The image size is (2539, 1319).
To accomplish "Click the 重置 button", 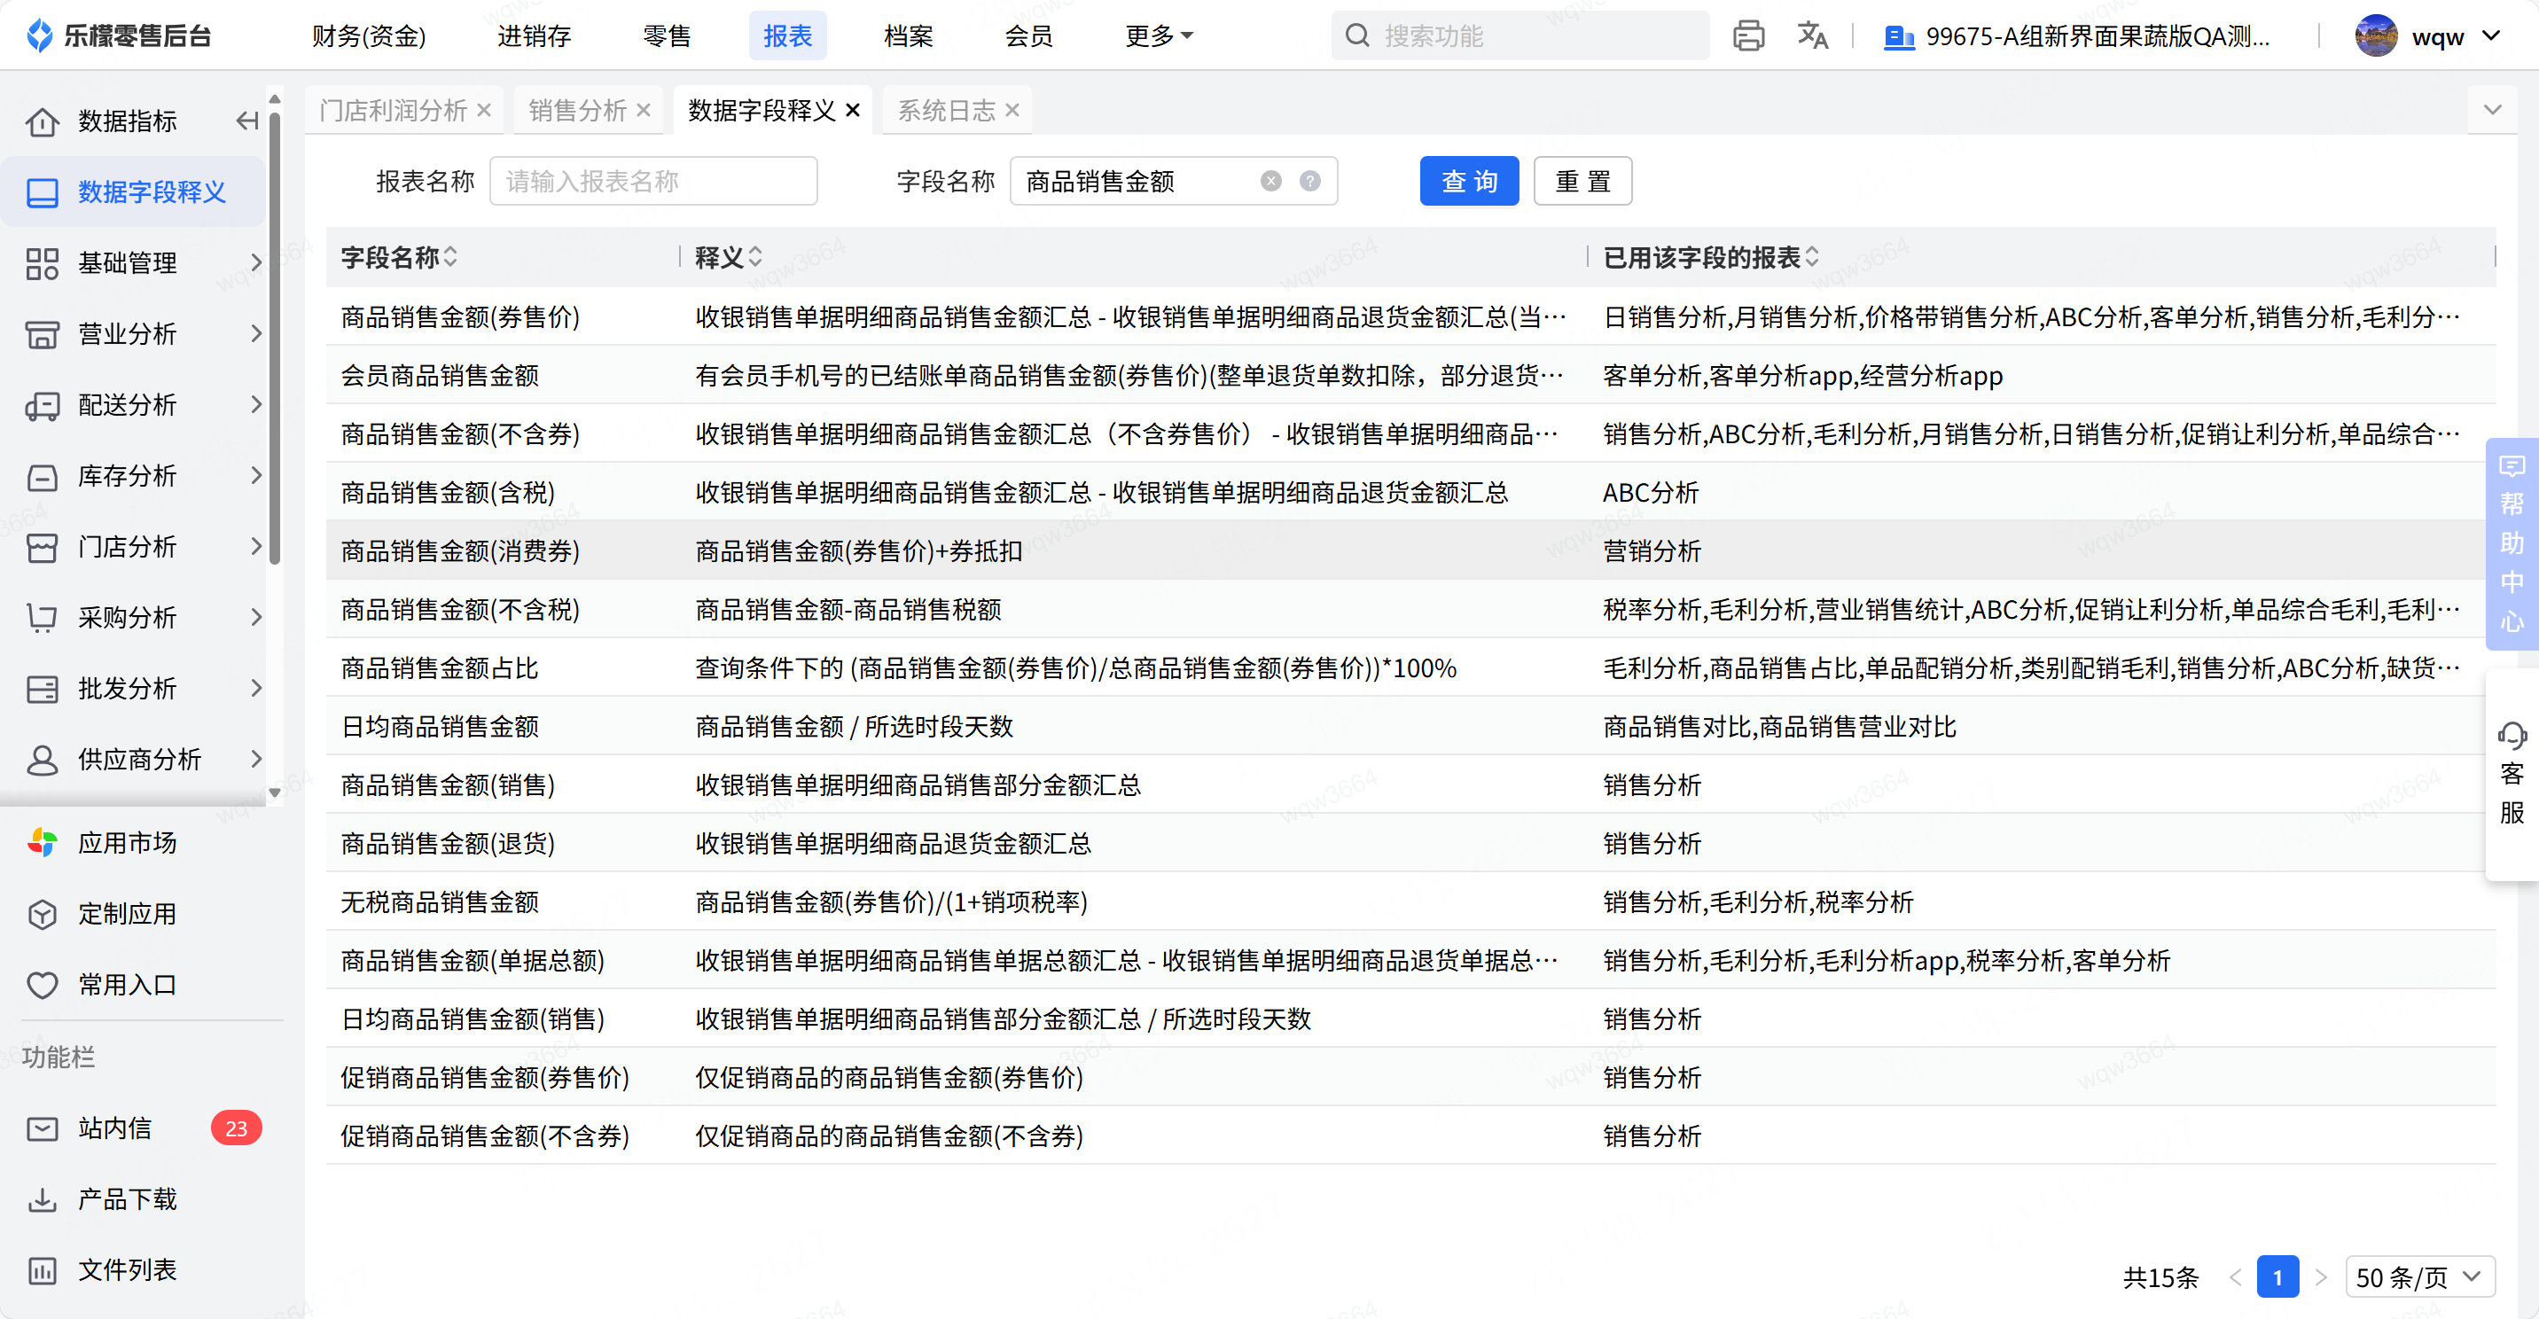I will tap(1582, 182).
